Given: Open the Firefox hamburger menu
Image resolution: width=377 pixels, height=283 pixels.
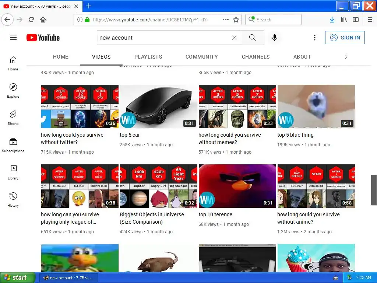Looking at the screenshot, I should pos(370,20).
